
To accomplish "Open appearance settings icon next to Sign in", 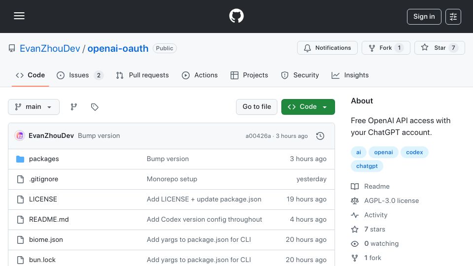I will click(453, 17).
